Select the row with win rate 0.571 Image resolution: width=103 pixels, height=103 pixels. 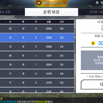[x=37, y=56]
